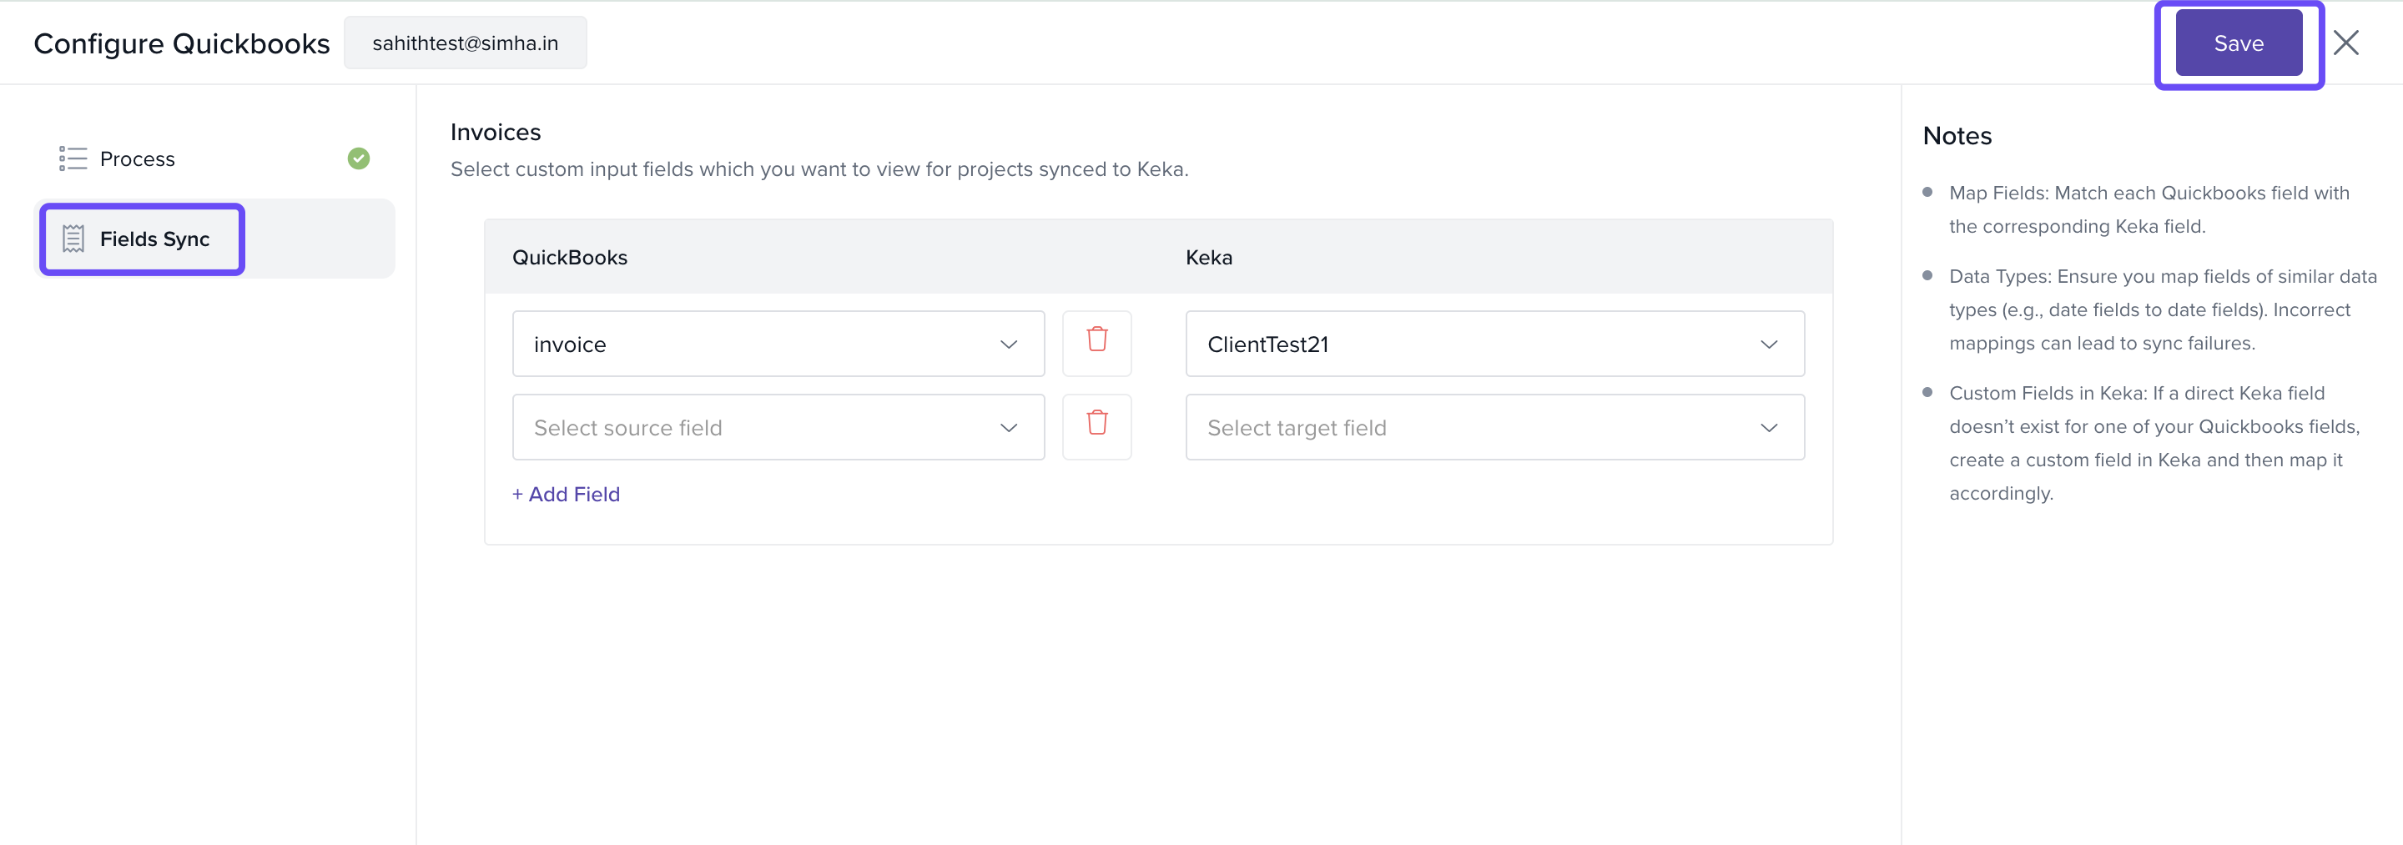Close the Configure Quickbooks dialog with X

tap(2345, 43)
